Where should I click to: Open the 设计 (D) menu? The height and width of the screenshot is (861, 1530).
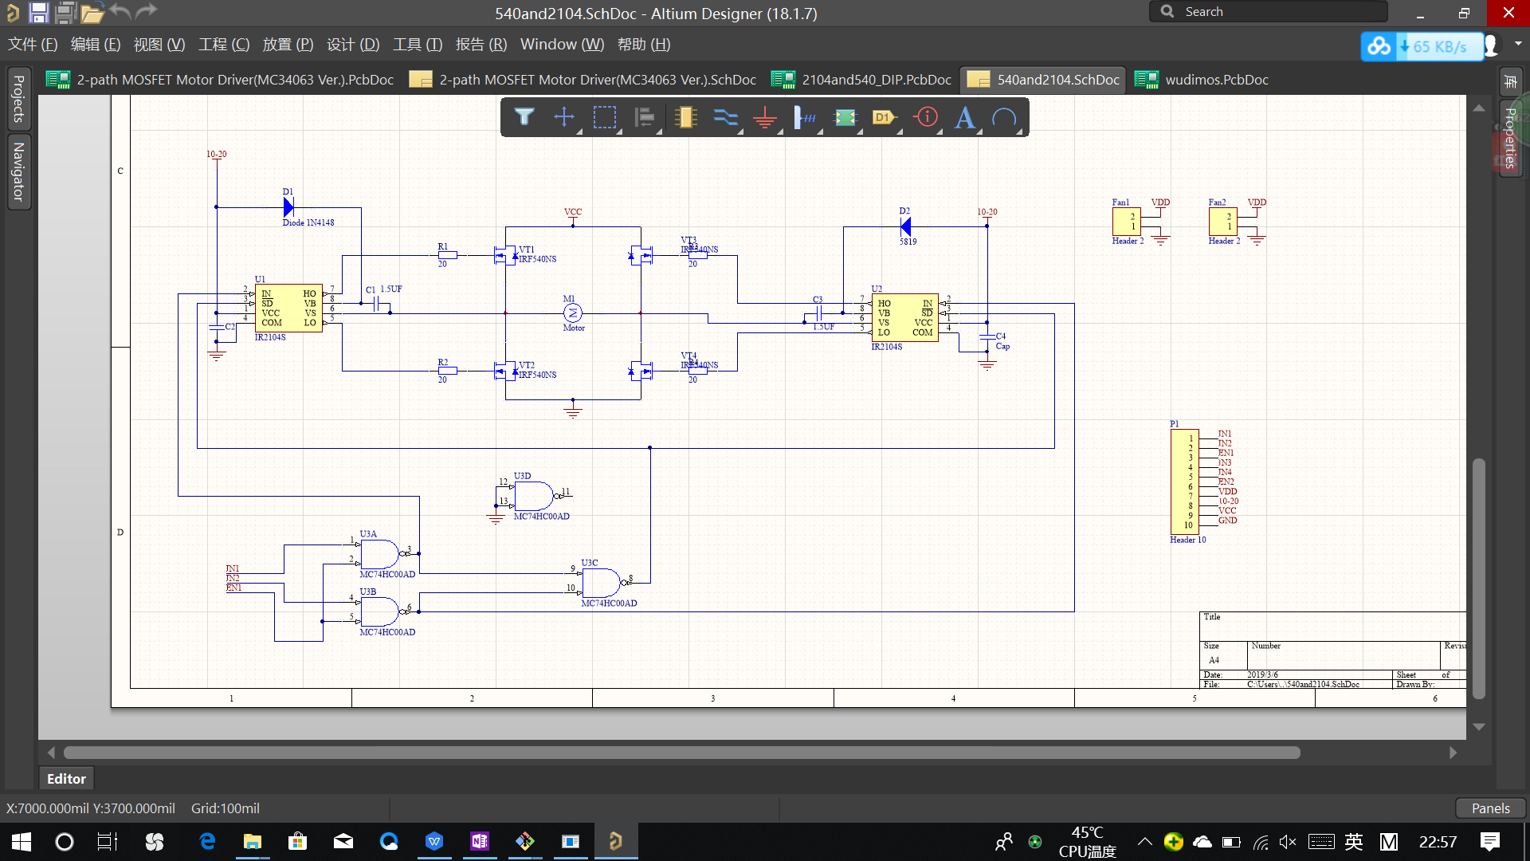(x=352, y=45)
